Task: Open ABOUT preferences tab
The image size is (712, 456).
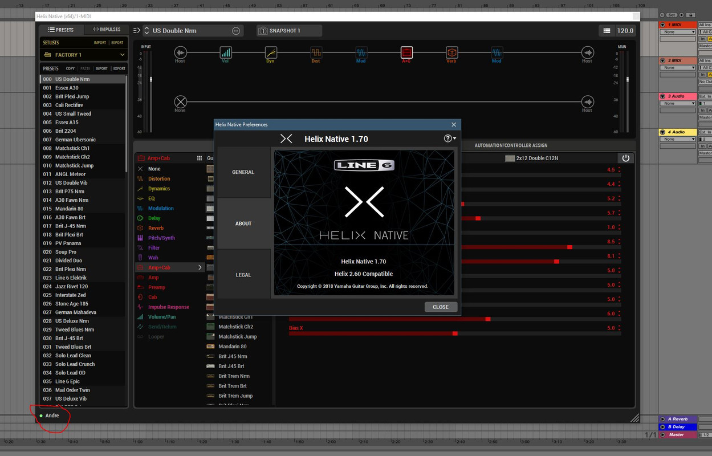Action: coord(243,223)
